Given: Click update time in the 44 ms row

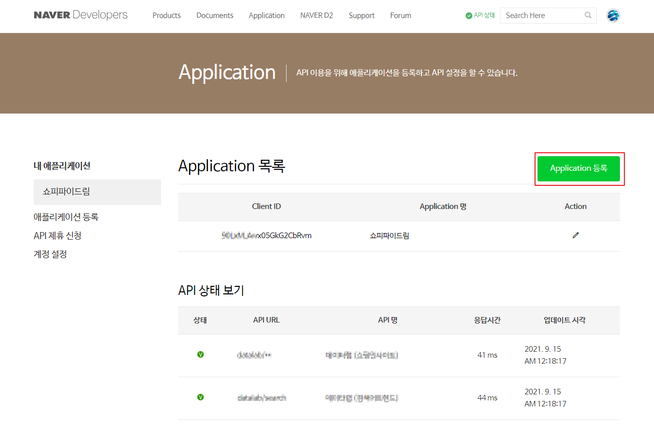Looking at the screenshot, I should click(x=546, y=398).
